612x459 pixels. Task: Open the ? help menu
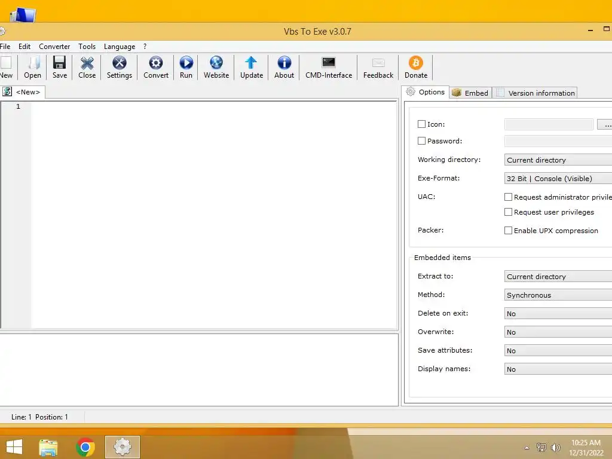(x=145, y=47)
